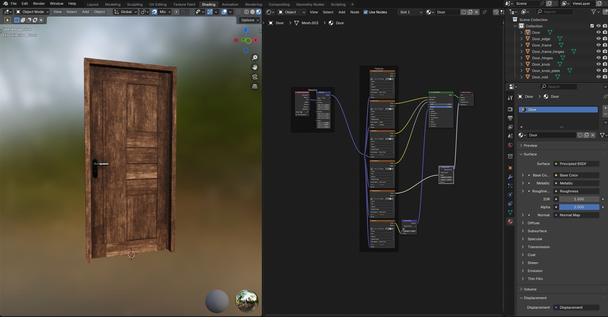Click the Base Color input link button
Screen dimensions: 608x317
click(x=576, y=175)
